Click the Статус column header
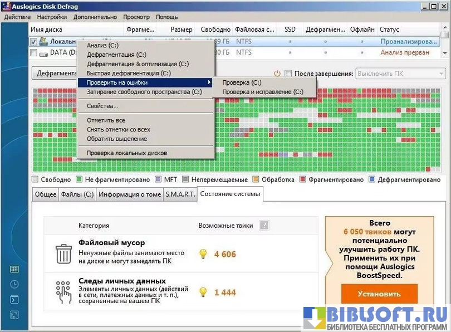Viewport: 451px width, 332px height. (x=389, y=30)
